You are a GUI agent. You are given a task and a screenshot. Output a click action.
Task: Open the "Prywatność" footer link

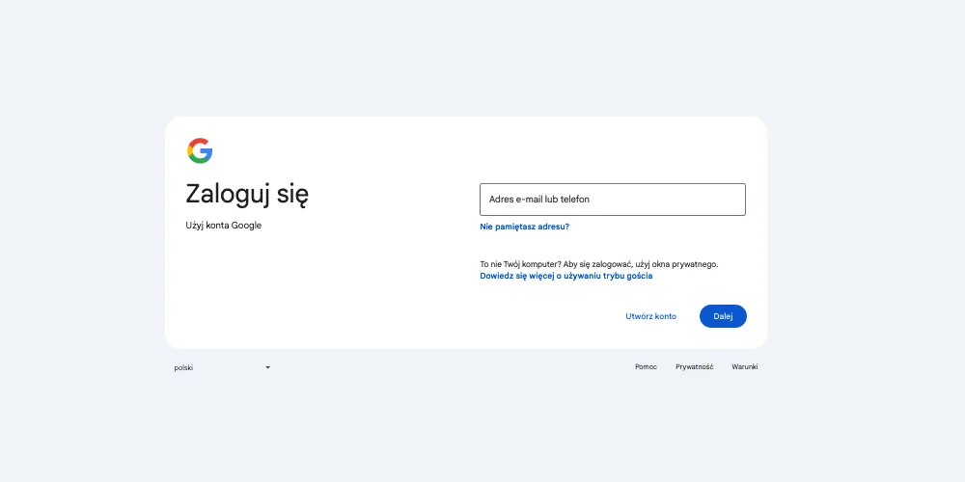(694, 366)
